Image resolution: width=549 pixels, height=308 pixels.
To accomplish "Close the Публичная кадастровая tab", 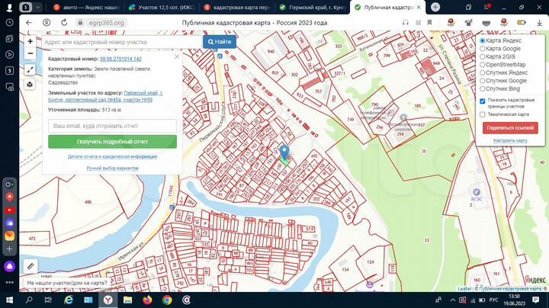I will (419, 7).
